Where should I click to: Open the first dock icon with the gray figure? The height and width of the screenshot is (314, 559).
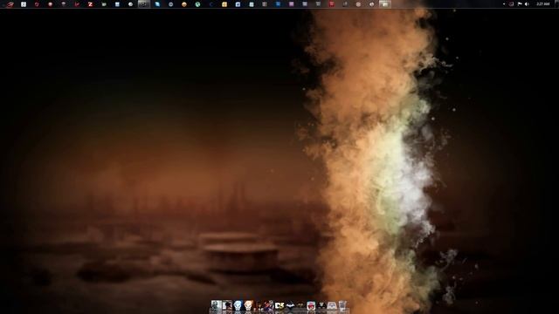tap(217, 305)
